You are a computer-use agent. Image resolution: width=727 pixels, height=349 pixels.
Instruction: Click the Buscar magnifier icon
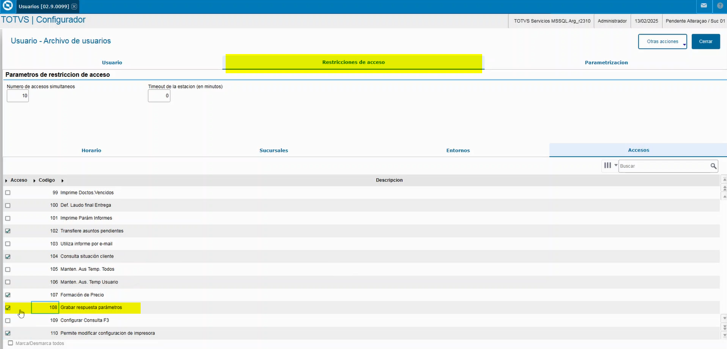713,166
